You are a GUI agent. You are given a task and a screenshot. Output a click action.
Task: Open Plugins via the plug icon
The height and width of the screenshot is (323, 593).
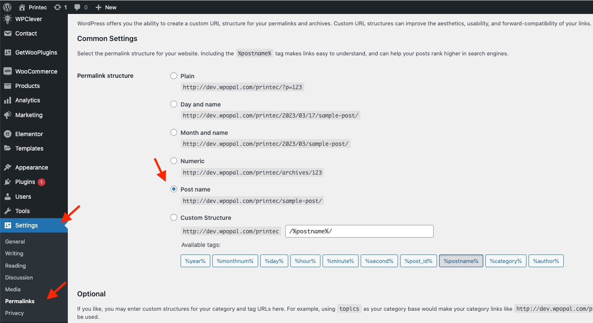(x=8, y=182)
